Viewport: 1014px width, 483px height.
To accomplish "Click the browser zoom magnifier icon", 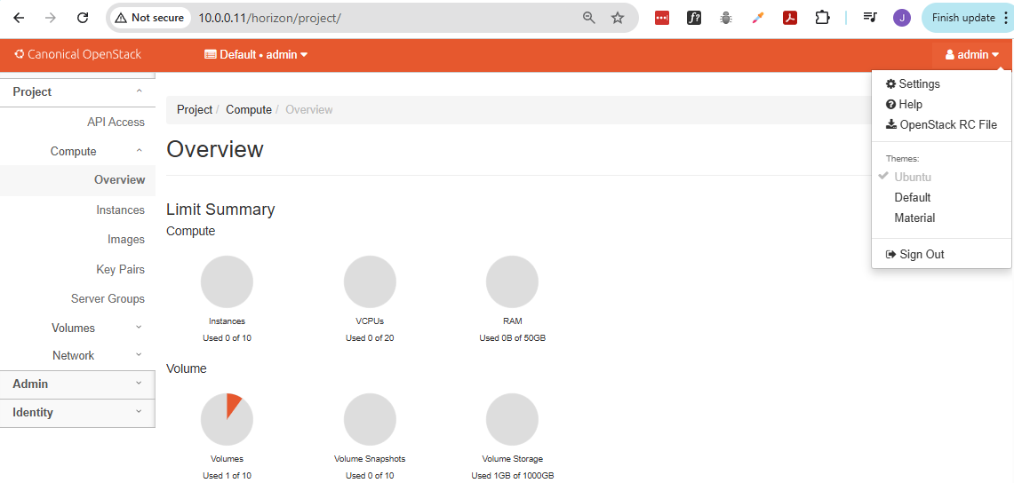I will (588, 18).
